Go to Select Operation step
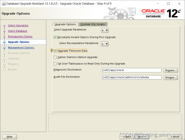 [18, 25]
